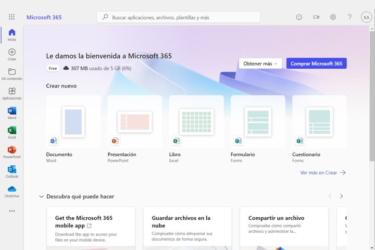Expand the Obtener más dropdown
This screenshot has height=250, width=375.
point(260,64)
